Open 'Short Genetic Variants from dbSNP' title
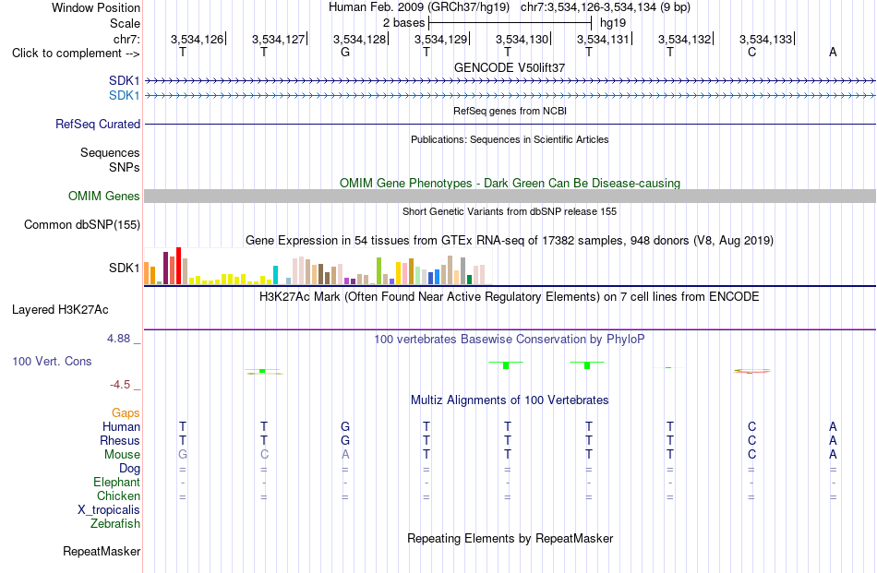 point(510,211)
